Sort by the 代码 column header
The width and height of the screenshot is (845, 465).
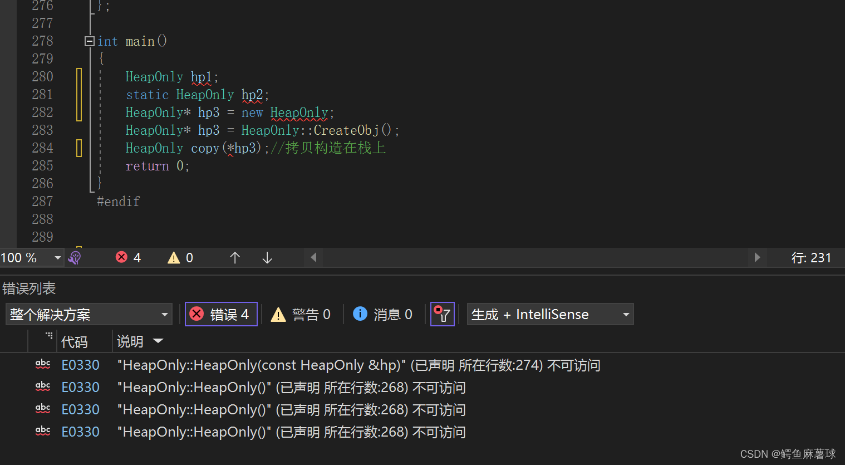point(75,341)
